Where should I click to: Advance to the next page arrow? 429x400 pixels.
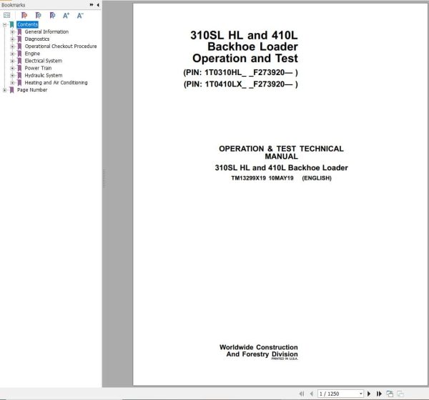pos(369,394)
